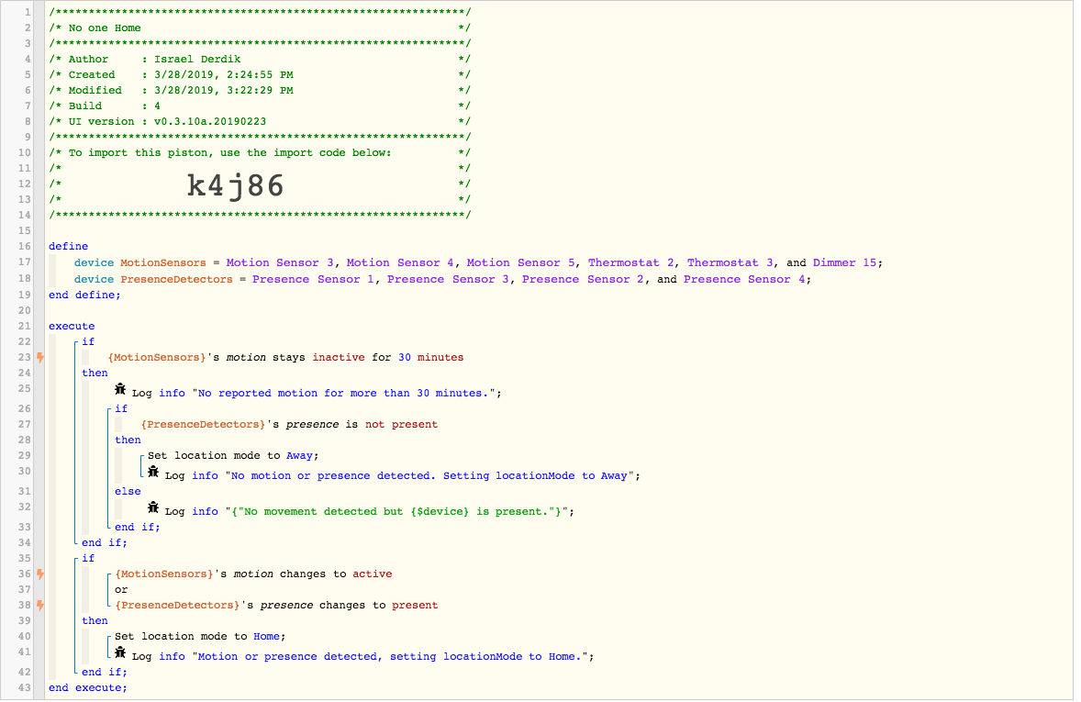This screenshot has height=702, width=1081.
Task: Click the 'stays inactive for 30 minutes' condition
Action: (286, 357)
